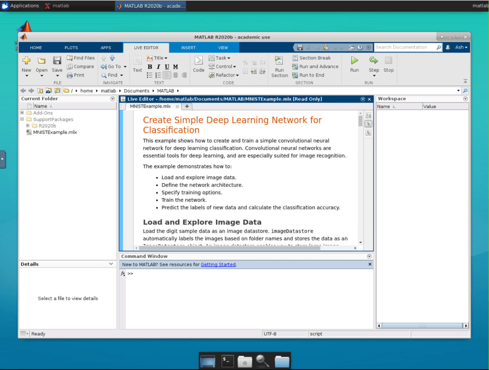Switch to the VIEW tab
This screenshot has height=370, width=489.
point(223,48)
